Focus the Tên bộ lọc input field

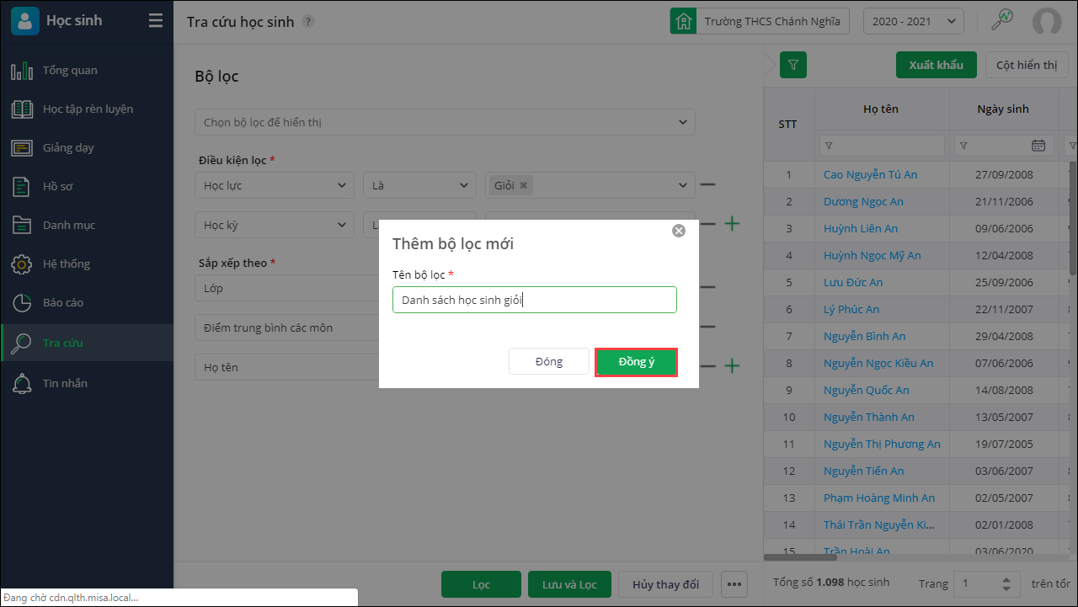[534, 301]
